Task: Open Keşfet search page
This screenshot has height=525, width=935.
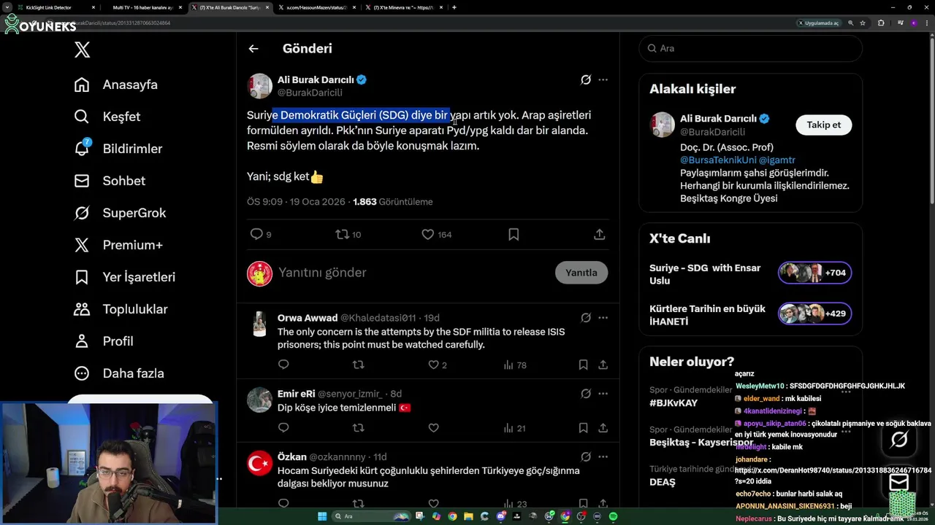Action: [107, 117]
